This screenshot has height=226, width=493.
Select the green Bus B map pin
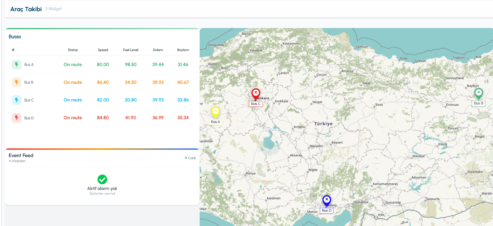point(478,93)
